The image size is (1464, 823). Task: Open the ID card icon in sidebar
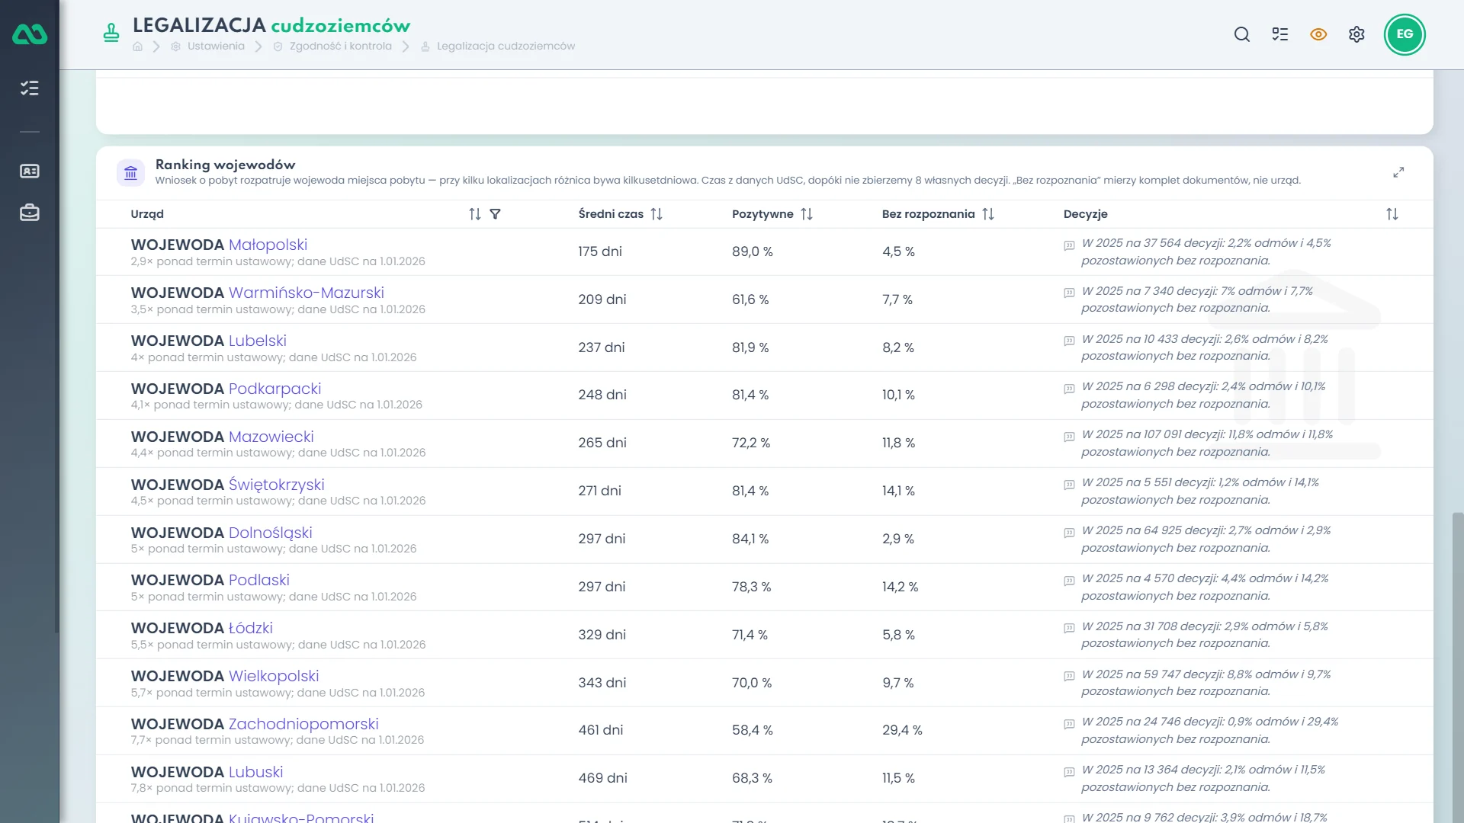[x=30, y=171]
